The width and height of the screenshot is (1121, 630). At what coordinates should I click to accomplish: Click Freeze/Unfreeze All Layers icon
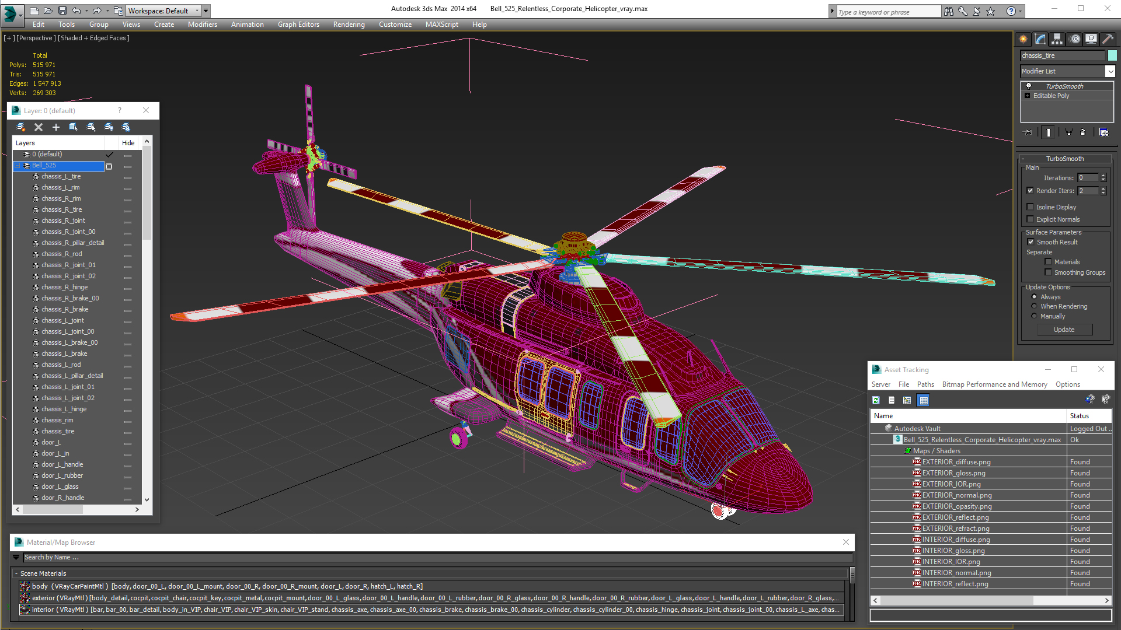click(x=126, y=127)
